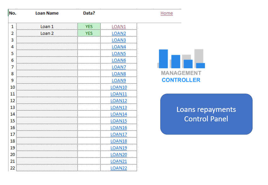This screenshot has height=185, width=268.
Task: Follow the LOAN2 link
Action: tap(119, 33)
